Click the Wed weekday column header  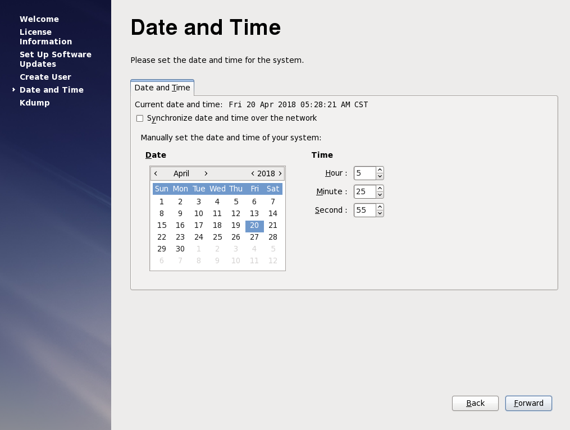pyautogui.click(x=217, y=189)
